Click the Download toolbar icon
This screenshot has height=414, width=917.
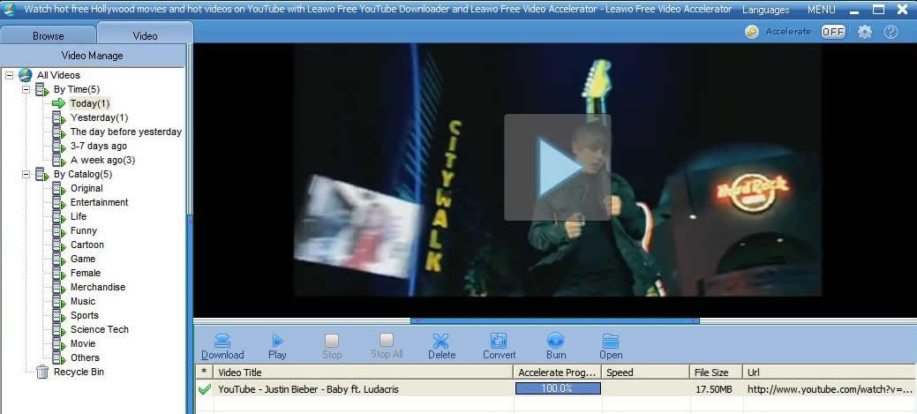coord(222,341)
